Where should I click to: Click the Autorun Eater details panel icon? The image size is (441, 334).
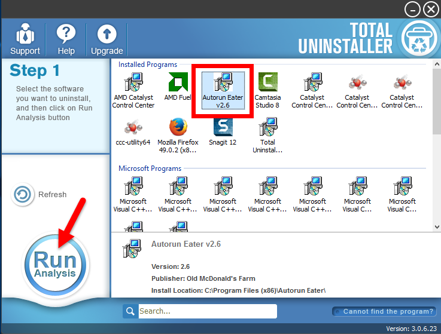[132, 249]
